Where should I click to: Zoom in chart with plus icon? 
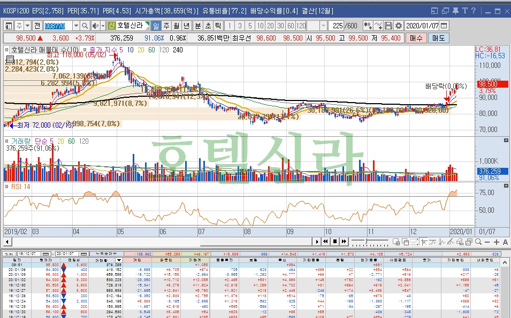(x=497, y=242)
